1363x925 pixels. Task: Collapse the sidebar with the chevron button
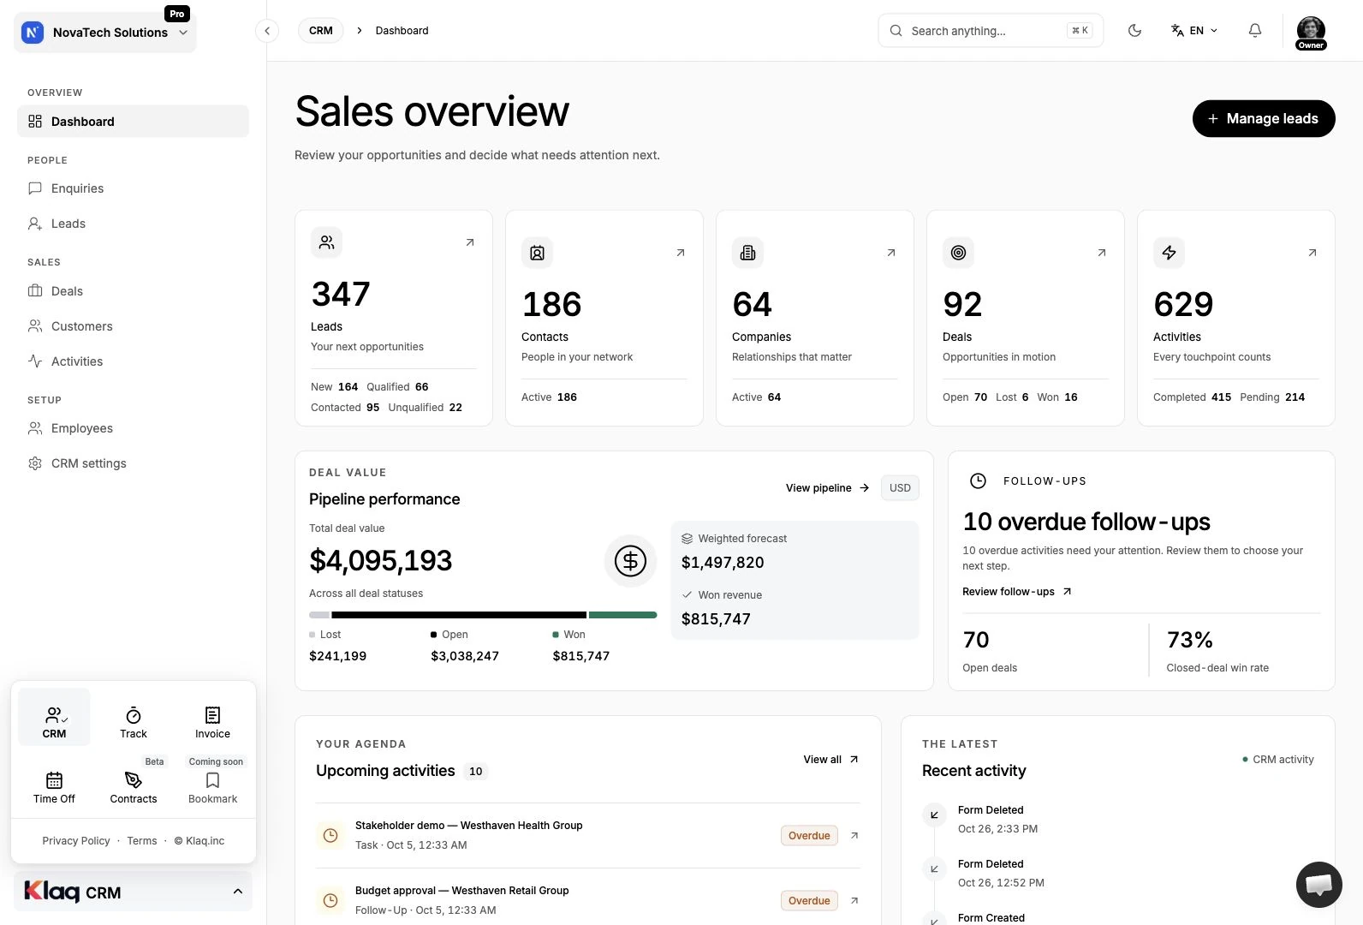pos(267,31)
